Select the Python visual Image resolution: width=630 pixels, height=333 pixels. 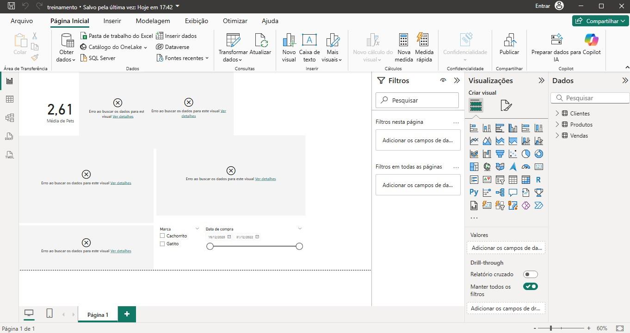(x=474, y=193)
